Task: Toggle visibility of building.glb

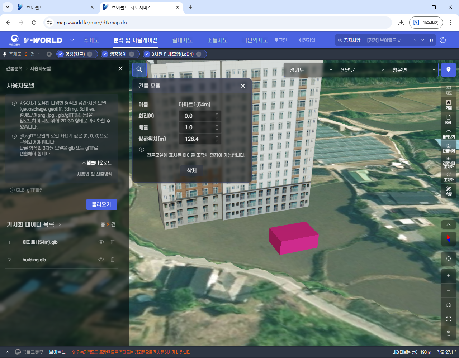Action: (x=101, y=260)
